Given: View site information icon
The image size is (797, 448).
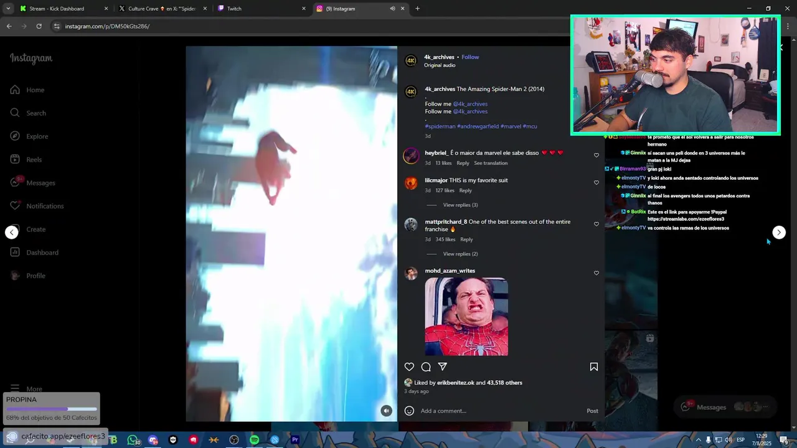Looking at the screenshot, I should pyautogui.click(x=57, y=26).
